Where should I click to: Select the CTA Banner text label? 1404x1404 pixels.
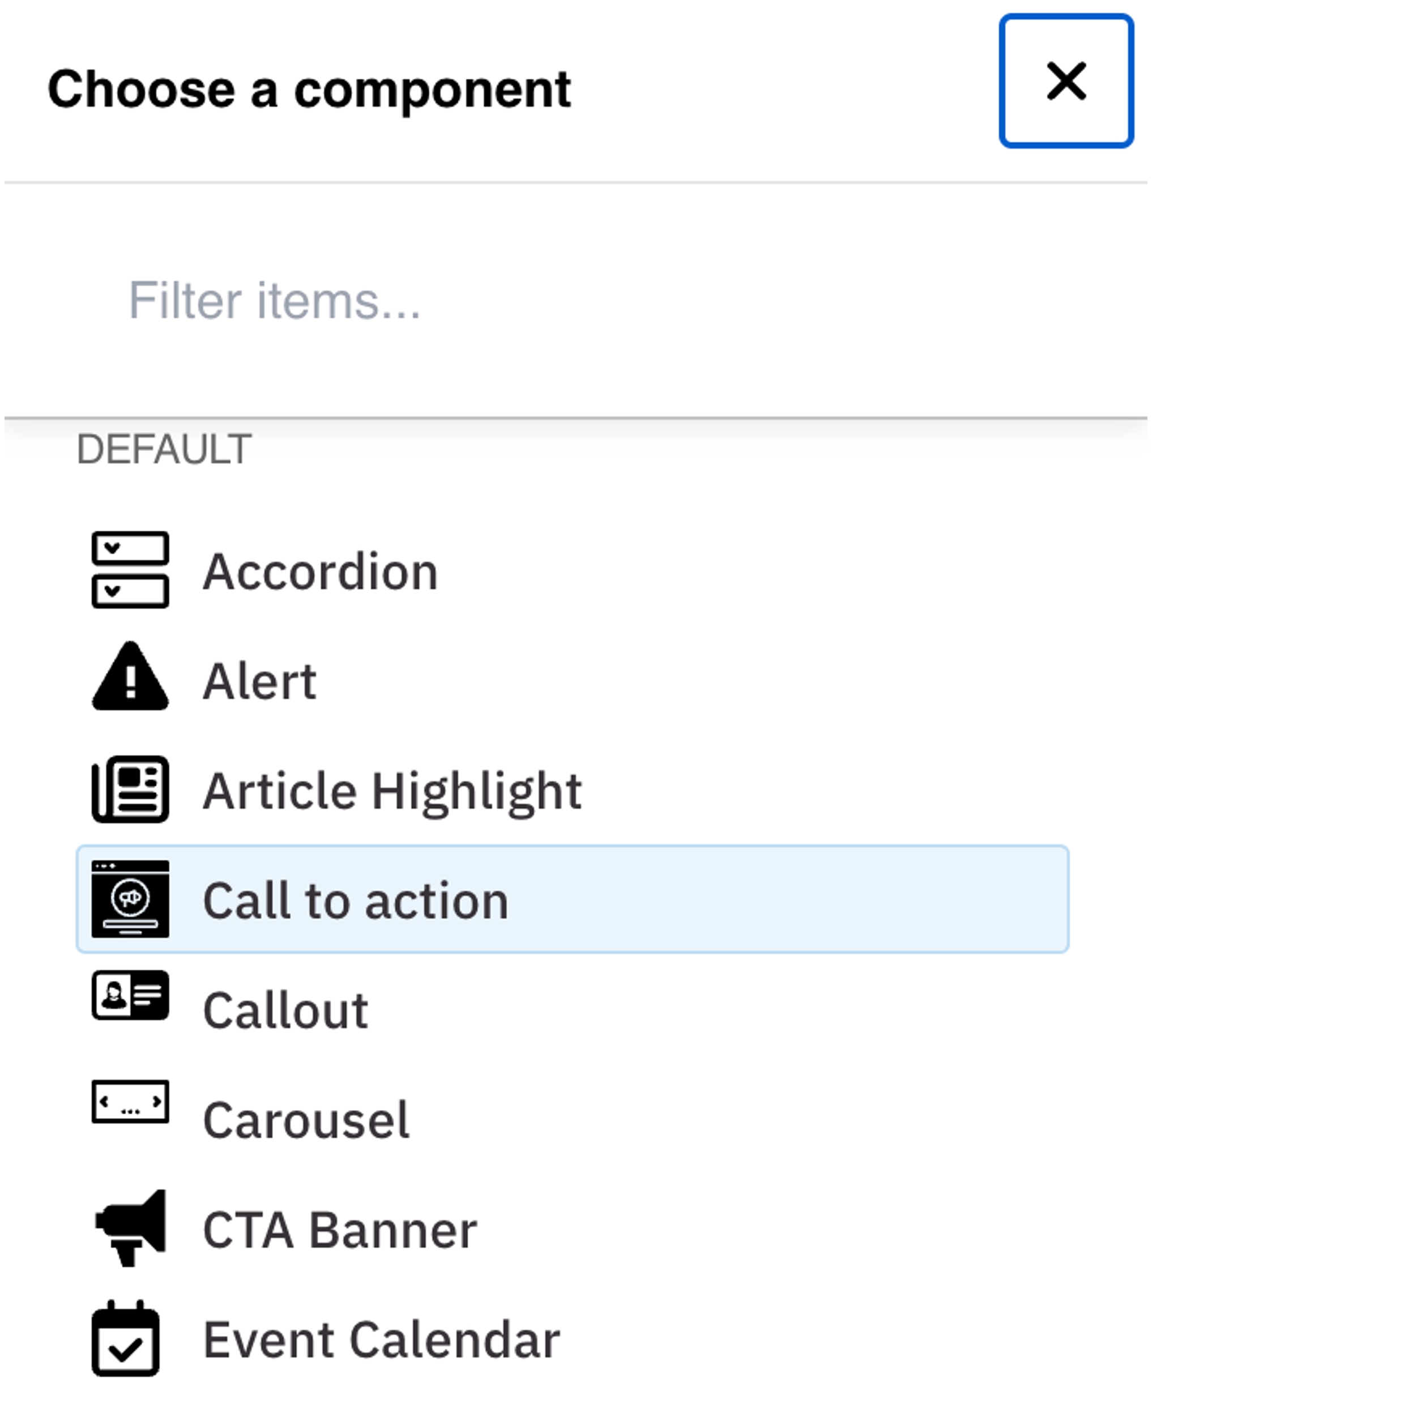[339, 1230]
